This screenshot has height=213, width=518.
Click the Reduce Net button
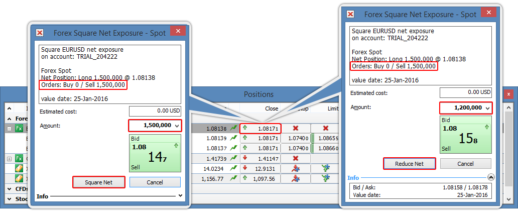tap(410, 163)
